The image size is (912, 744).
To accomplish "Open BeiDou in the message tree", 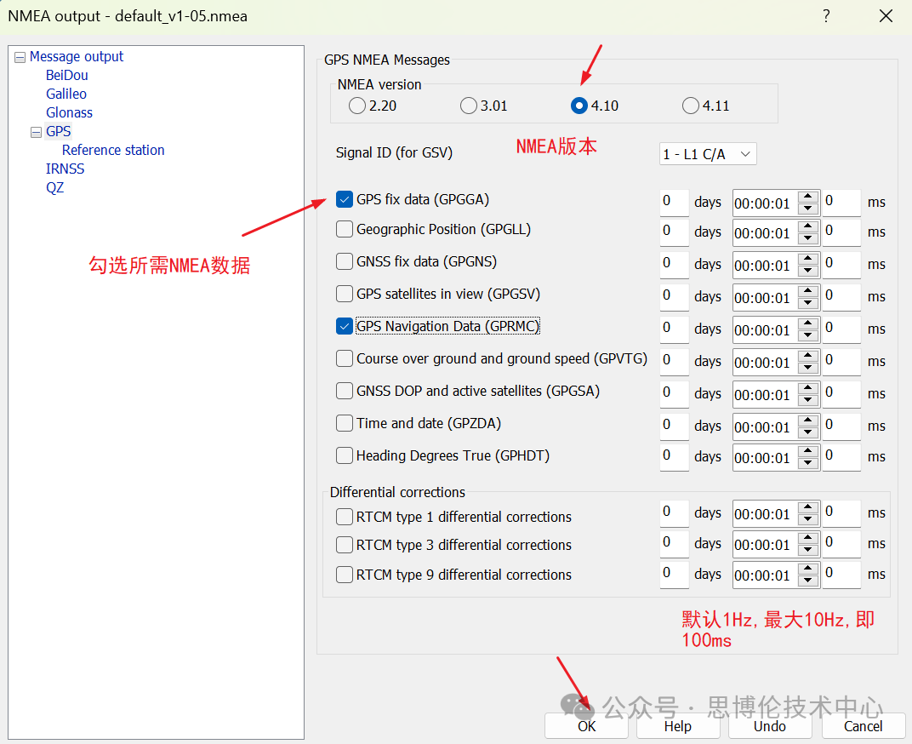I will pyautogui.click(x=67, y=75).
